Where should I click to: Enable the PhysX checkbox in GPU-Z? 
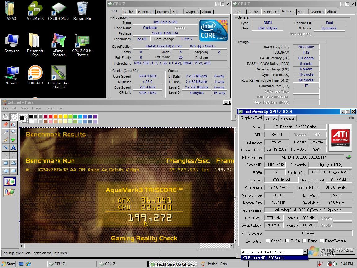(304, 241)
